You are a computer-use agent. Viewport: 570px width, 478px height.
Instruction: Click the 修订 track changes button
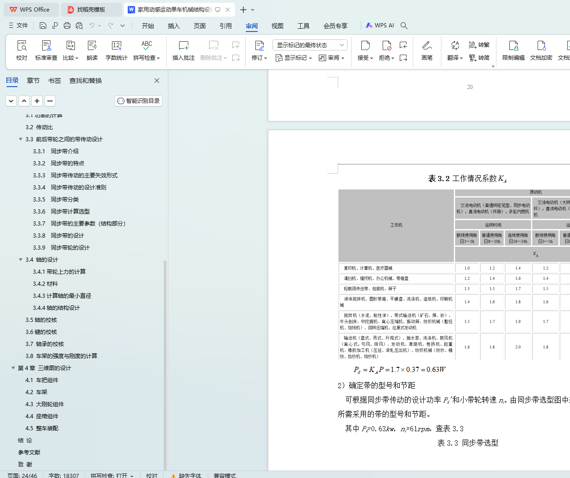259,50
